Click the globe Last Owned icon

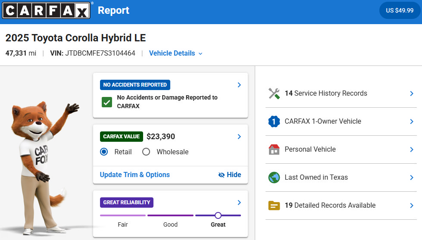coord(274,178)
